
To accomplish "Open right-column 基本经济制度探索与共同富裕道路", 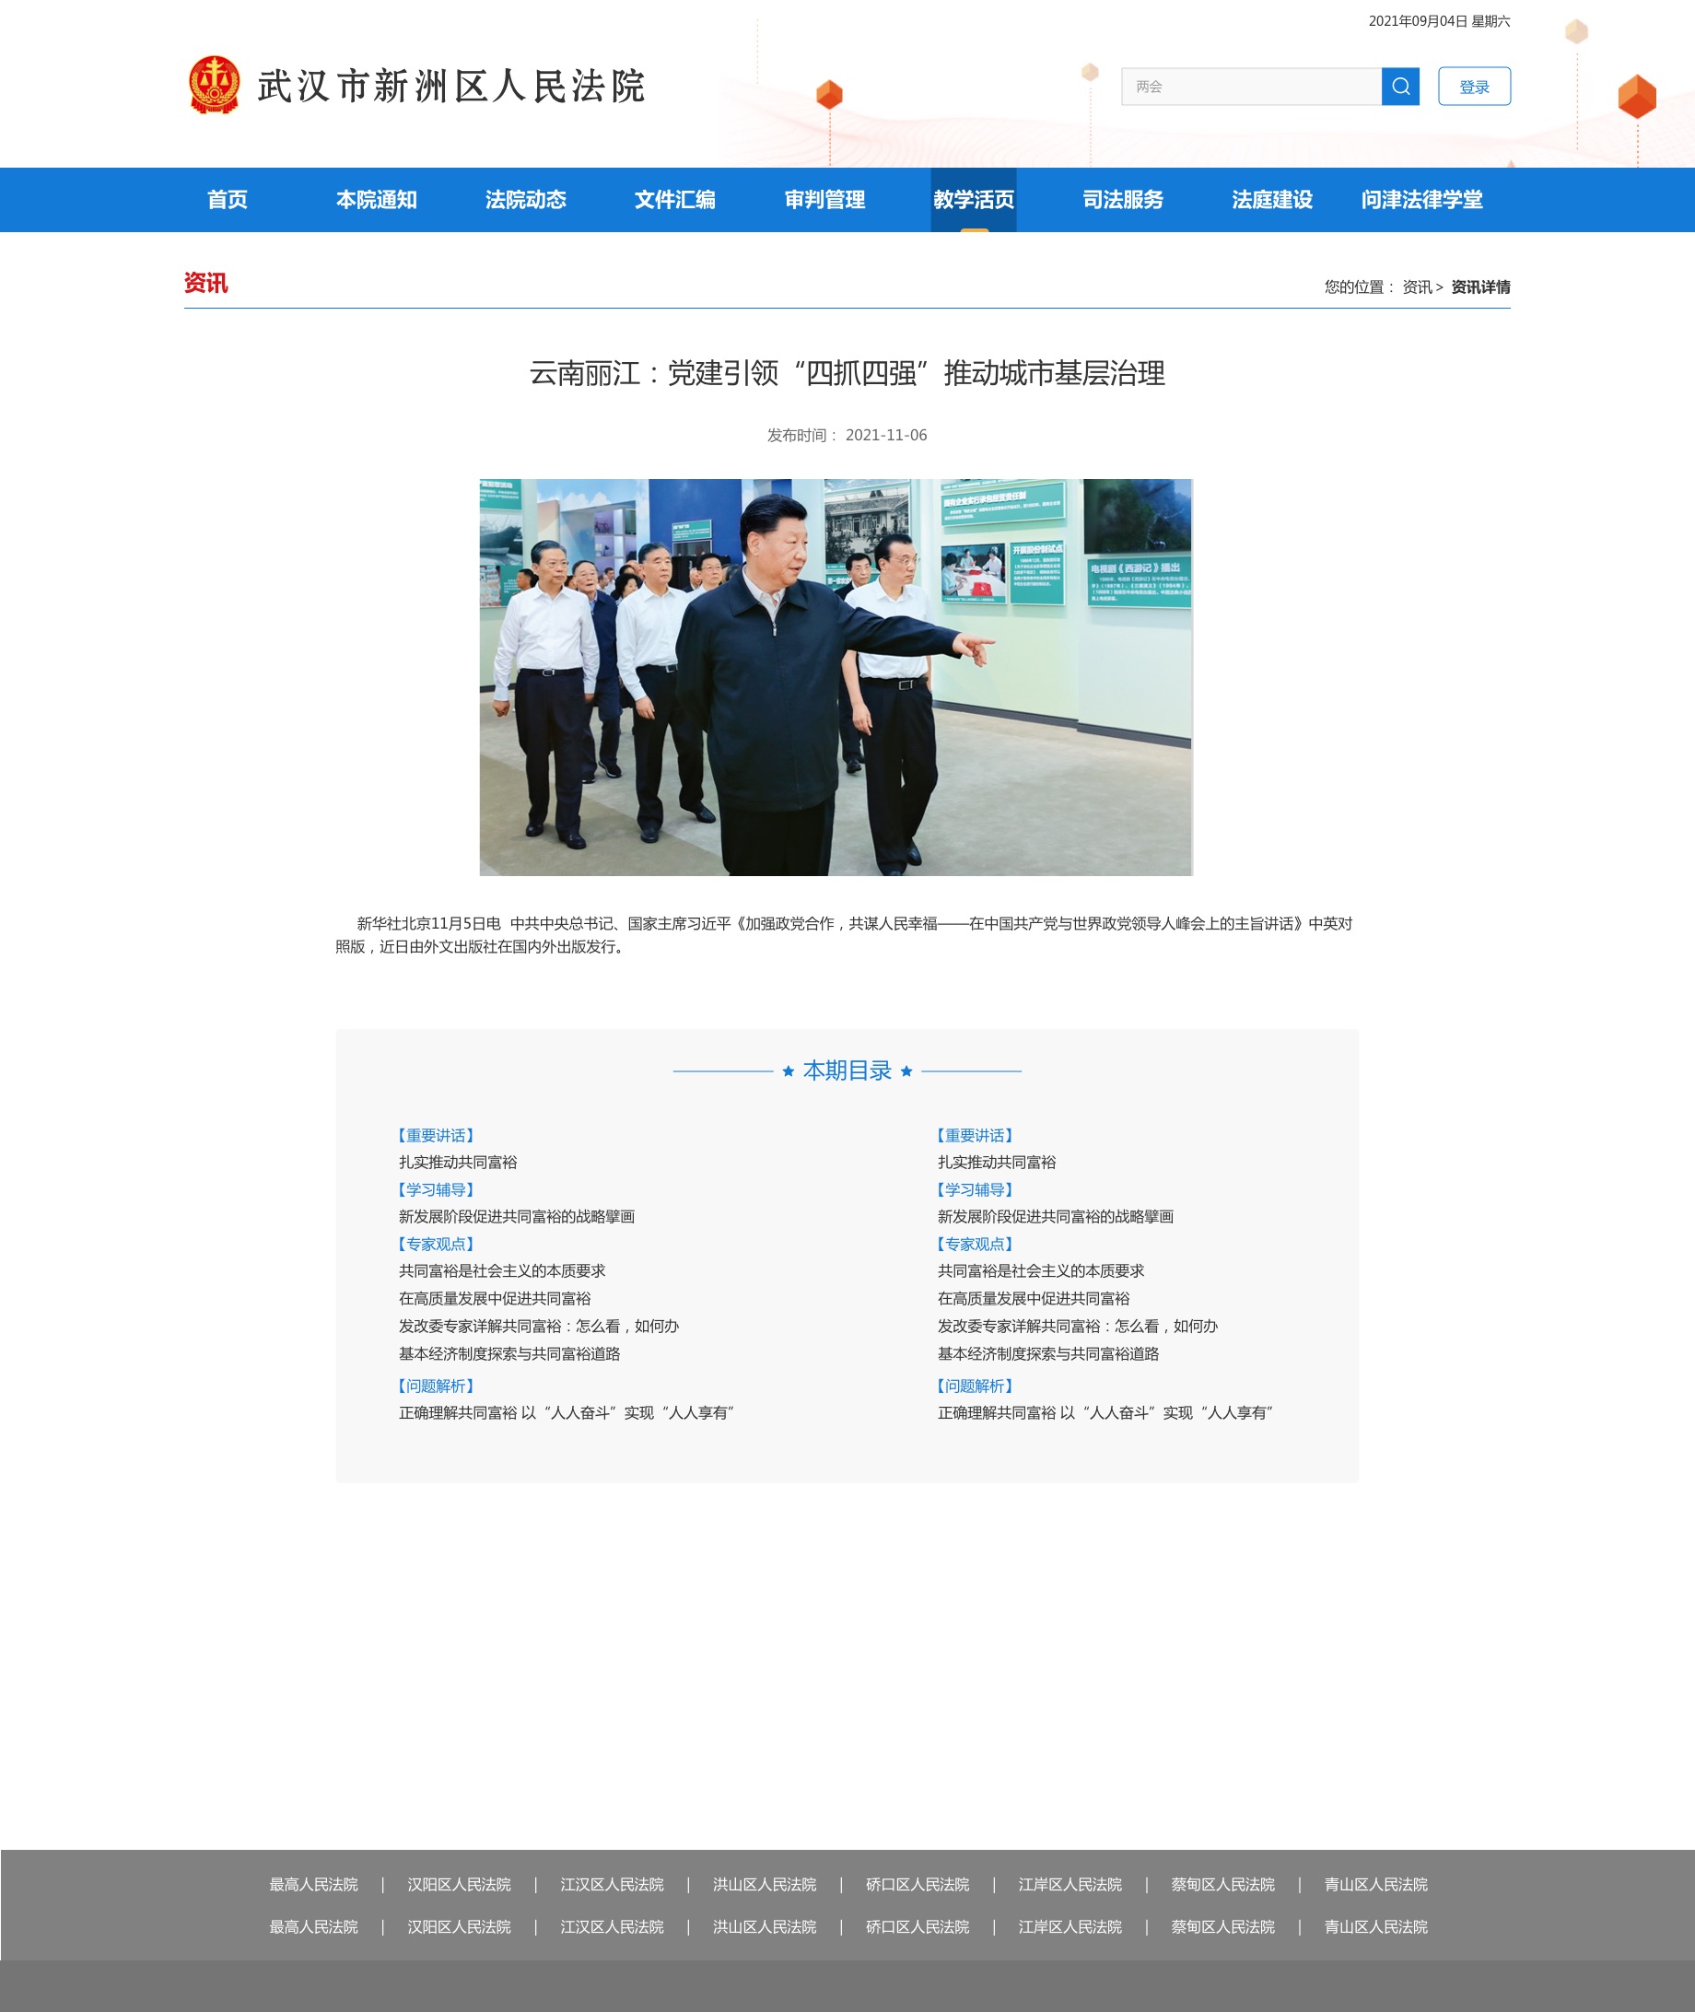I will [1048, 1354].
